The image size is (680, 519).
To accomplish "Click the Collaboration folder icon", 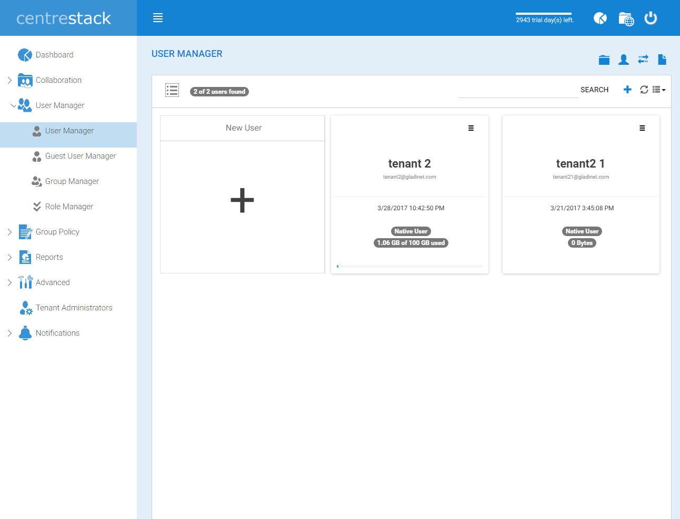I will click(25, 80).
